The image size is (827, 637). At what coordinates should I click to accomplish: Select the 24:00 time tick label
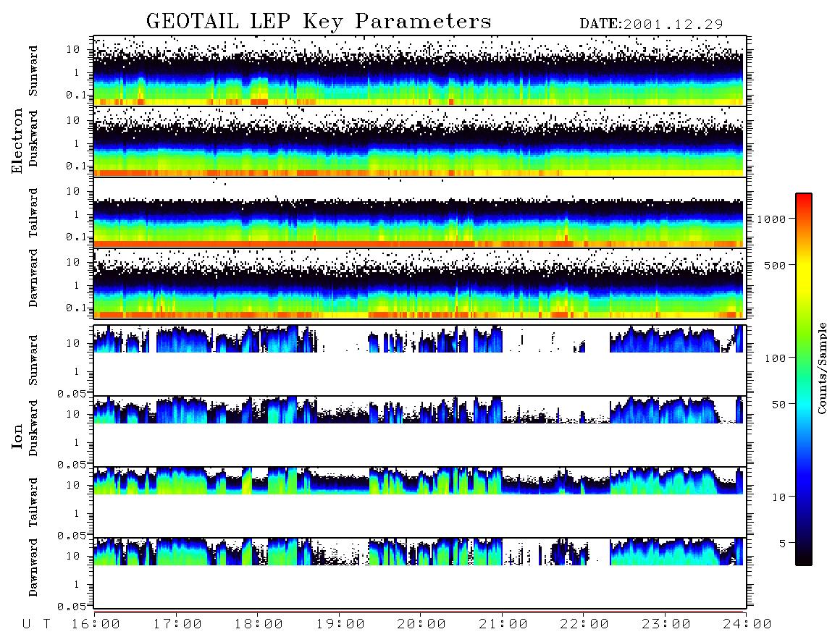(x=747, y=624)
